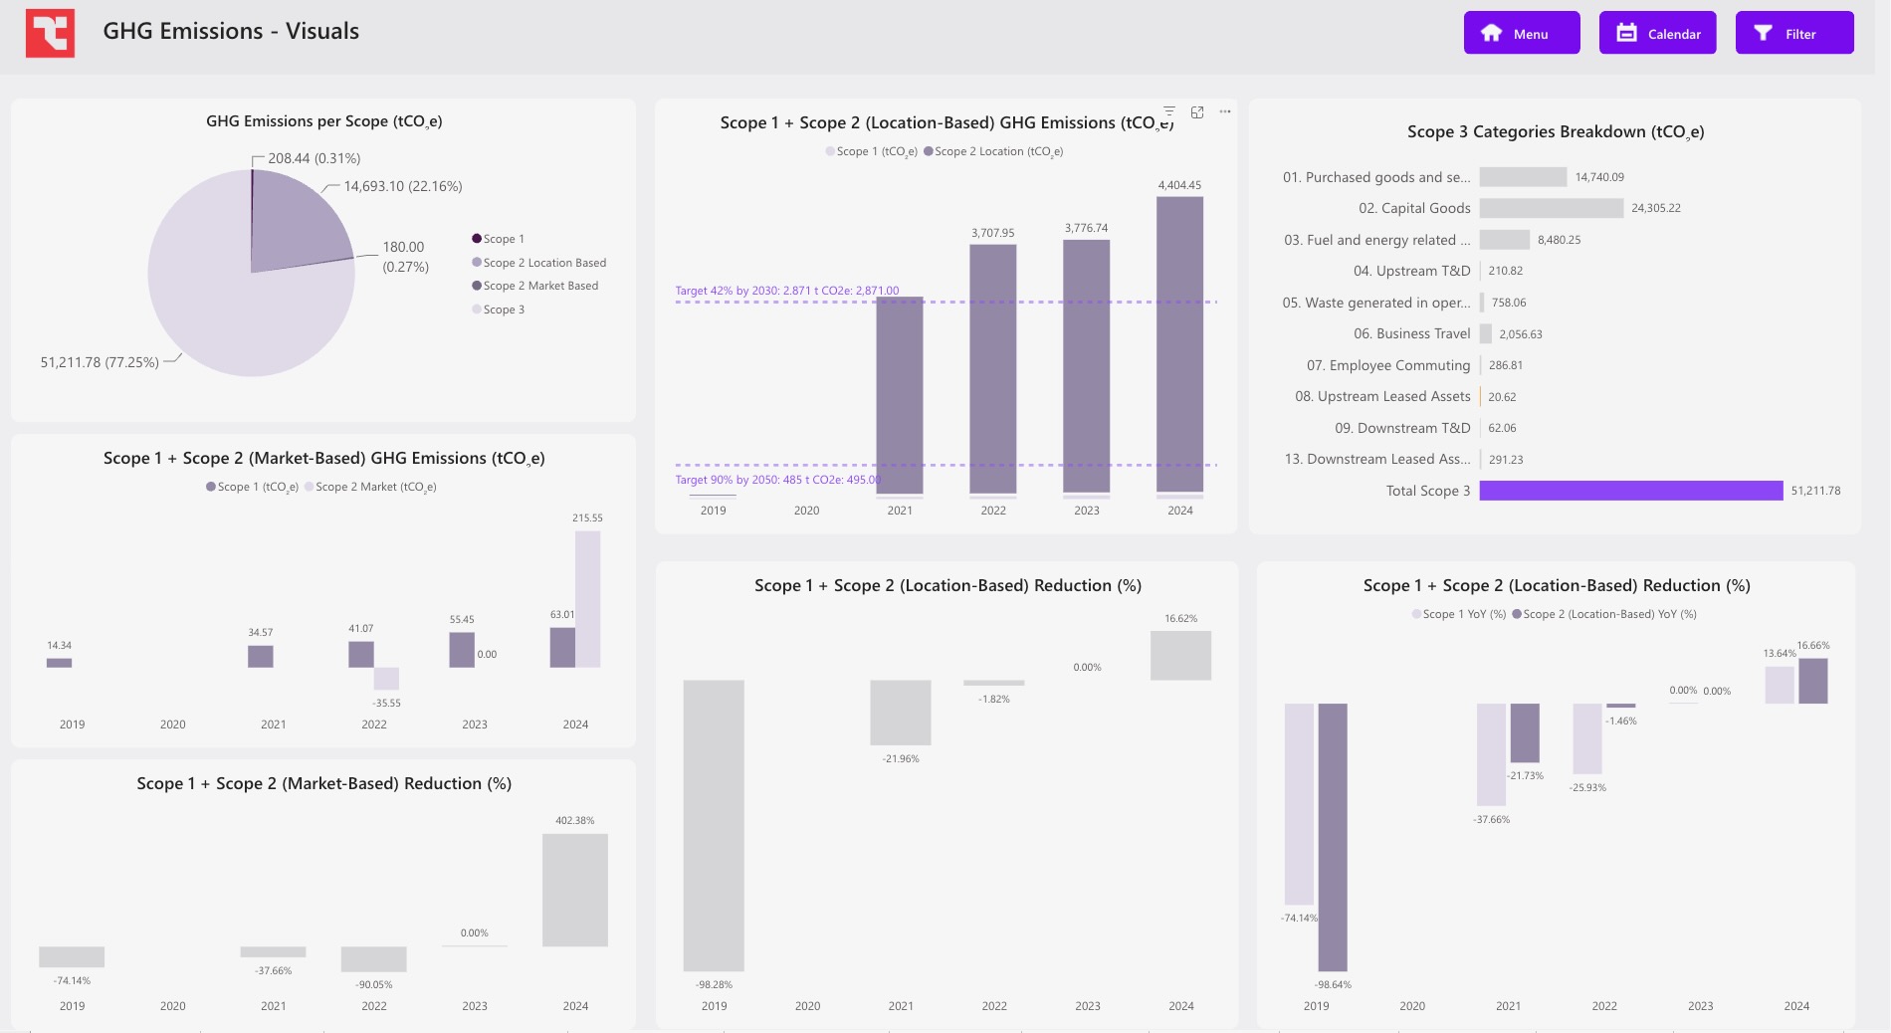Open the visual filters icon on the chart
The image size is (1891, 1033).
(x=1169, y=111)
